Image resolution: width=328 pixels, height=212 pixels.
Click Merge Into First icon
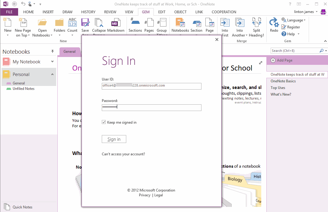[225, 22]
